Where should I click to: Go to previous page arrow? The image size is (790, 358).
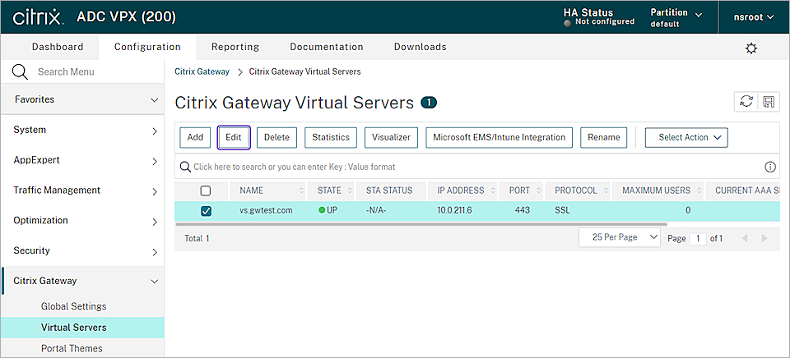pyautogui.click(x=746, y=238)
